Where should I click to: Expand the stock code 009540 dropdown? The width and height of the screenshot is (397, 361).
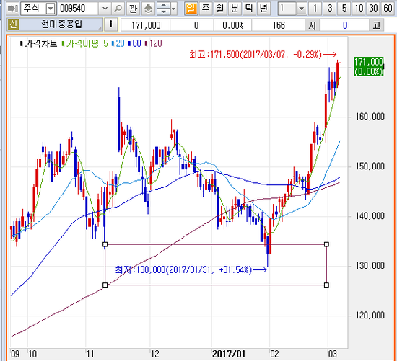tap(105, 9)
